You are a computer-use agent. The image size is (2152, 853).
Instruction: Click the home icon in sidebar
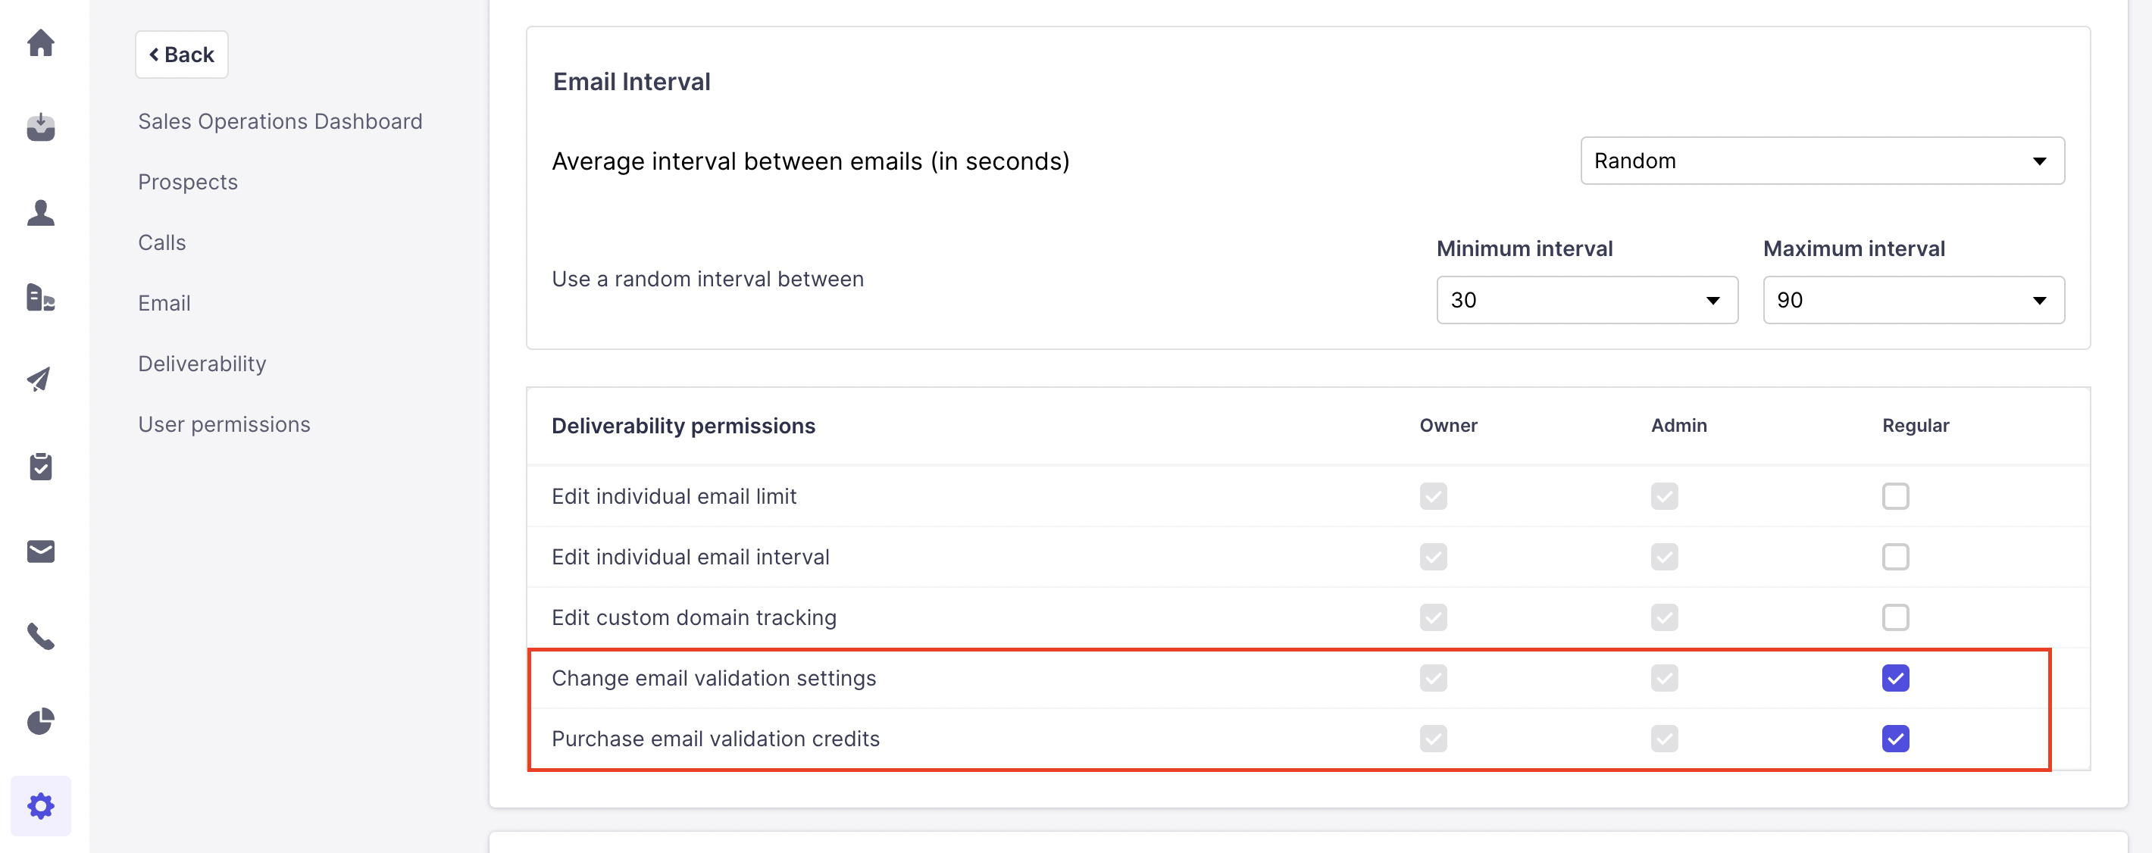[x=41, y=42]
